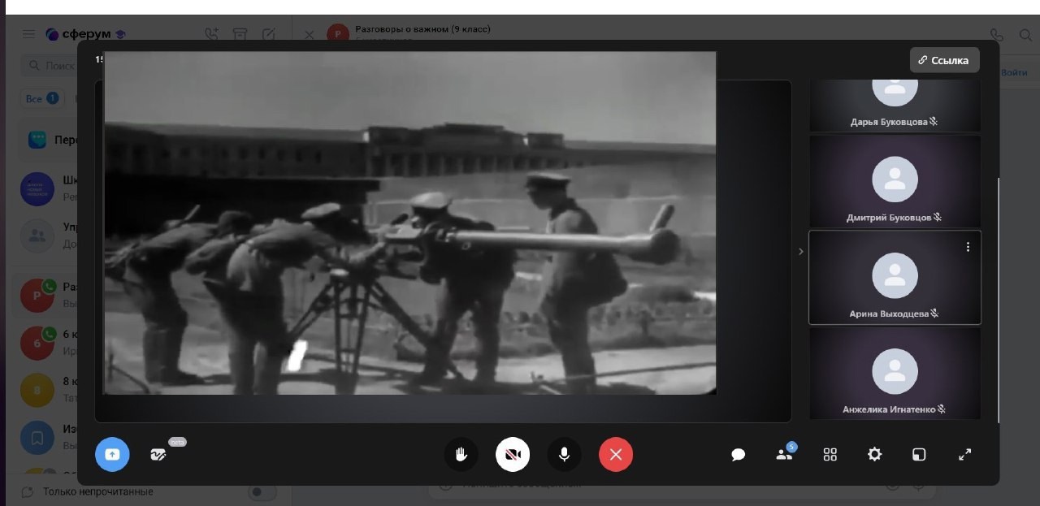
Task: Start a new call from sidebar
Action: pos(211,34)
